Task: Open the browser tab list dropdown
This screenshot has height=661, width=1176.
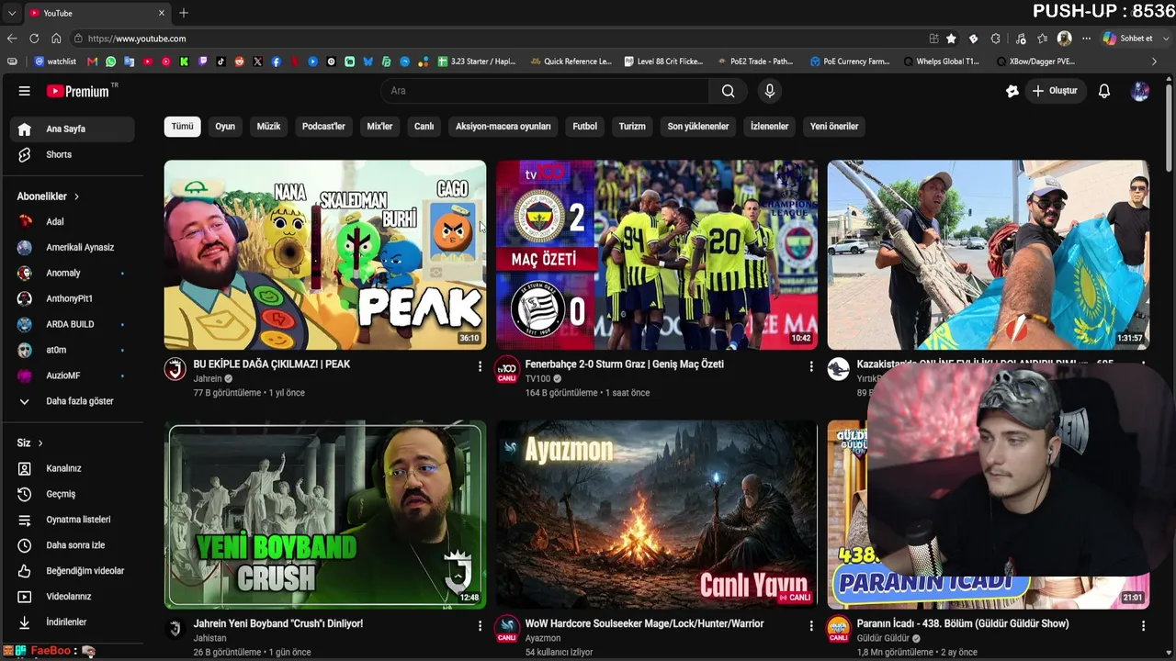Action: [x=11, y=13]
